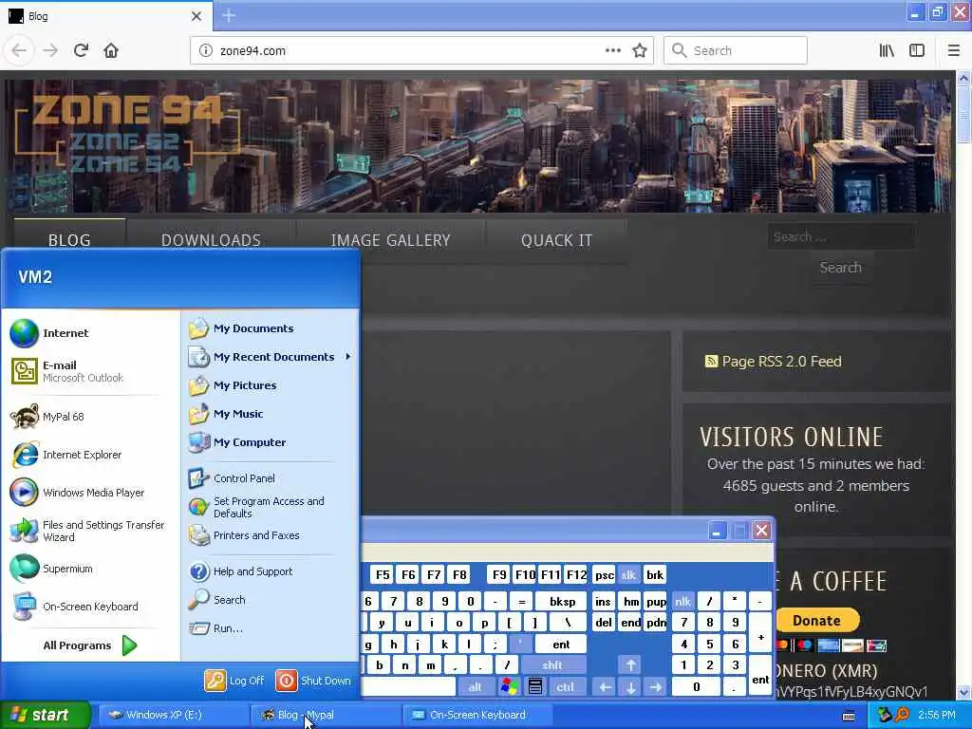The image size is (972, 729).
Task: Start Windows Media Player
Action: pos(90,493)
